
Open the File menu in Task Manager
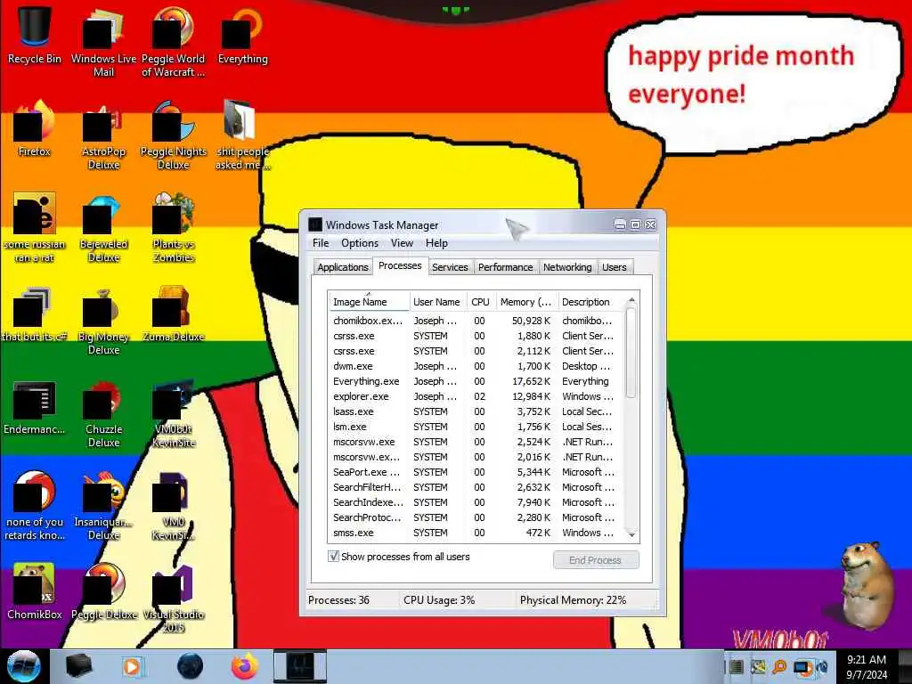321,243
